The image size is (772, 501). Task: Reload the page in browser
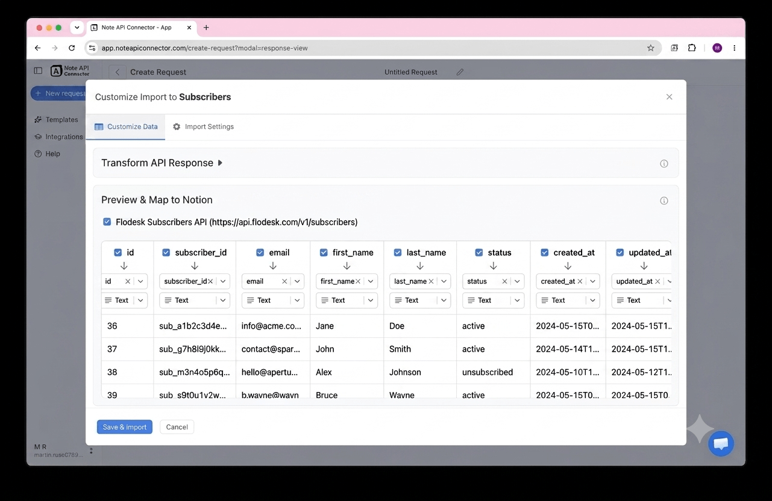pos(72,48)
